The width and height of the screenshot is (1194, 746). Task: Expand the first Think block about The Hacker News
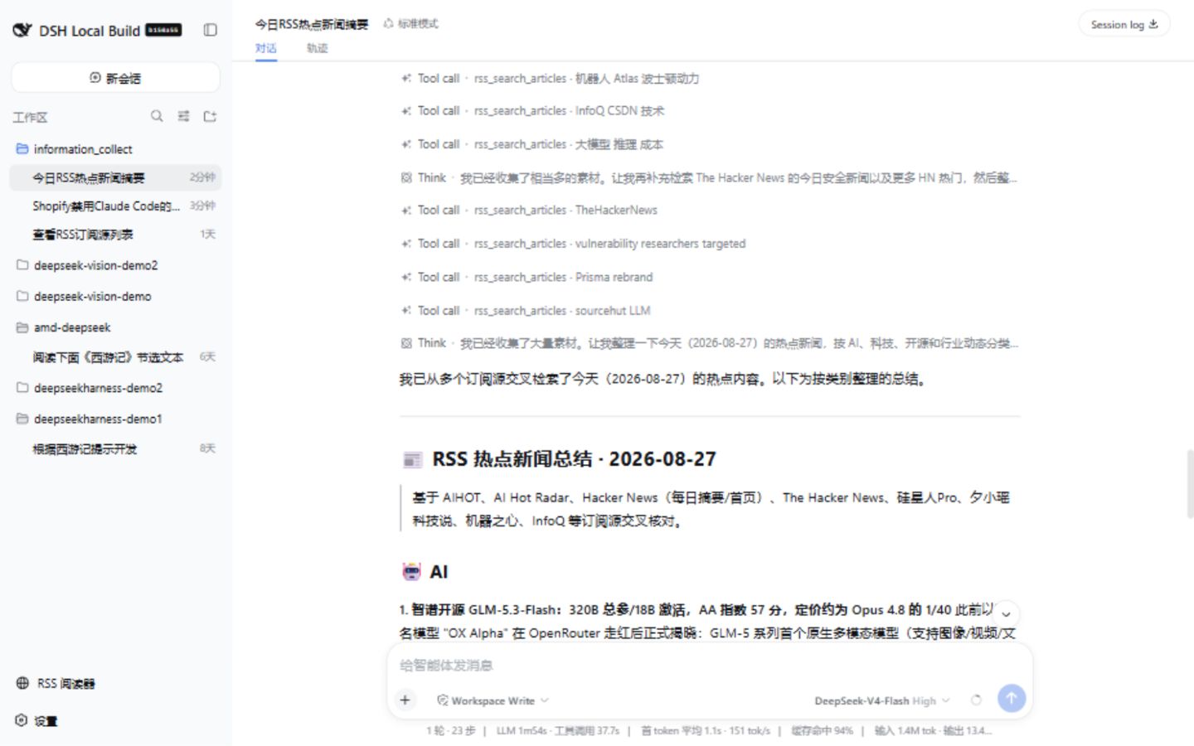(709, 177)
